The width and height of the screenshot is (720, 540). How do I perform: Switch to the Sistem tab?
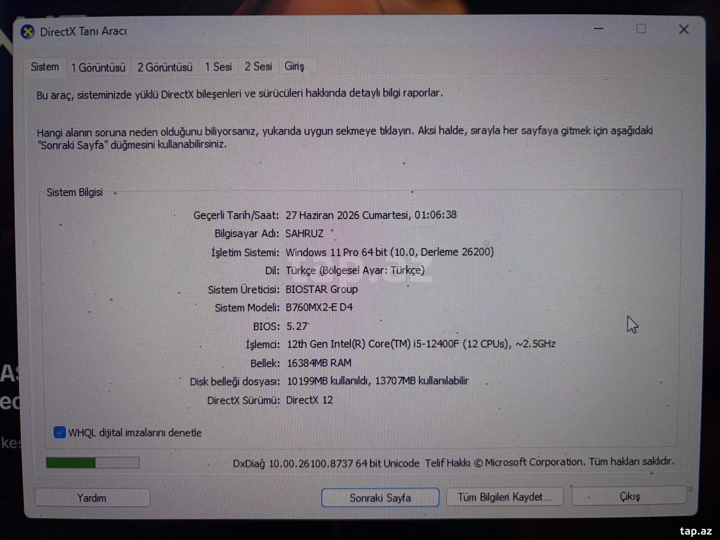point(45,67)
